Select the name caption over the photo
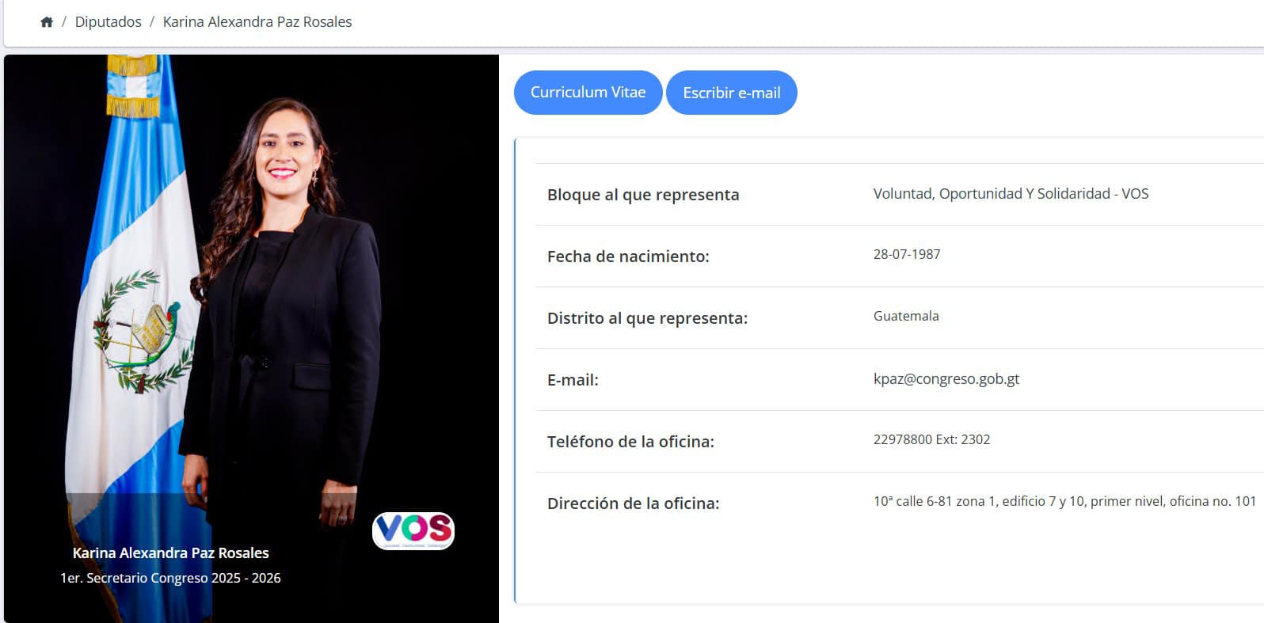Image resolution: width=1264 pixels, height=623 pixels. click(x=171, y=553)
